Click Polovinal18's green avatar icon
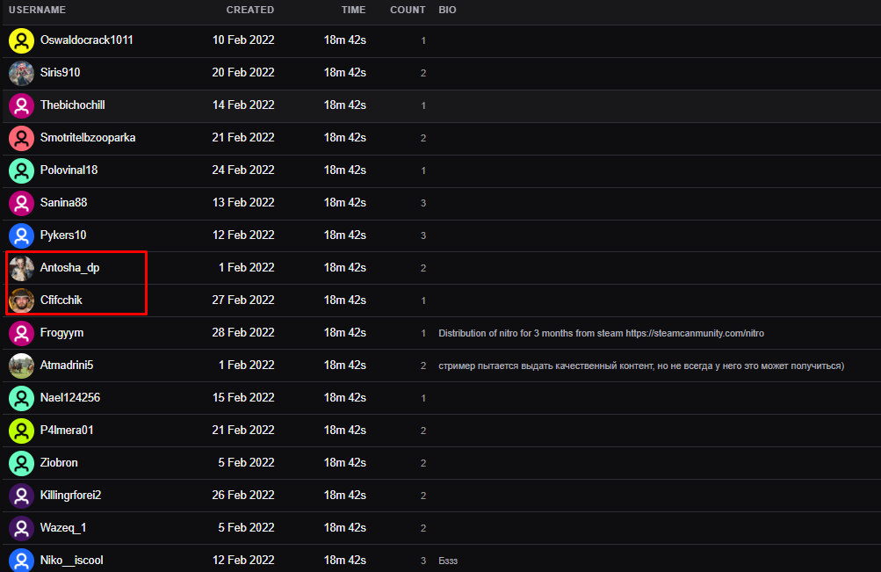 pyautogui.click(x=21, y=170)
